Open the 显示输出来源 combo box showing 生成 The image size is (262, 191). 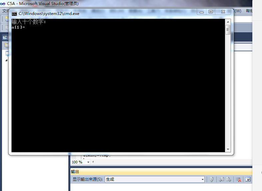[x=155, y=179]
